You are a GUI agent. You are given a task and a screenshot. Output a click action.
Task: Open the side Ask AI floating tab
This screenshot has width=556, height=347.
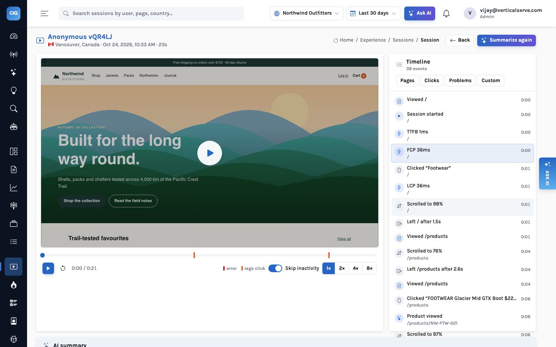[547, 173]
